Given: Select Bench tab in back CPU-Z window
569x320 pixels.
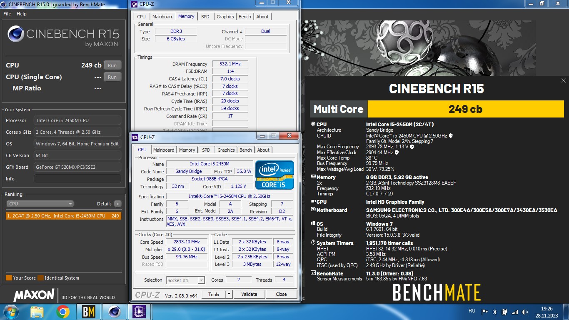Looking at the screenshot, I should point(245,17).
